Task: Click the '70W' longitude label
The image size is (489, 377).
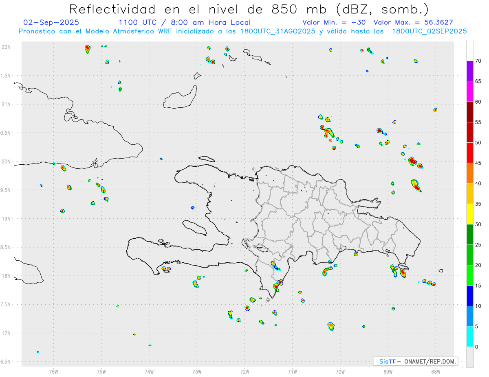Action: click(x=340, y=371)
